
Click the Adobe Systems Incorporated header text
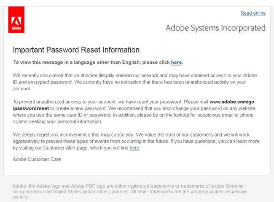click(x=215, y=28)
